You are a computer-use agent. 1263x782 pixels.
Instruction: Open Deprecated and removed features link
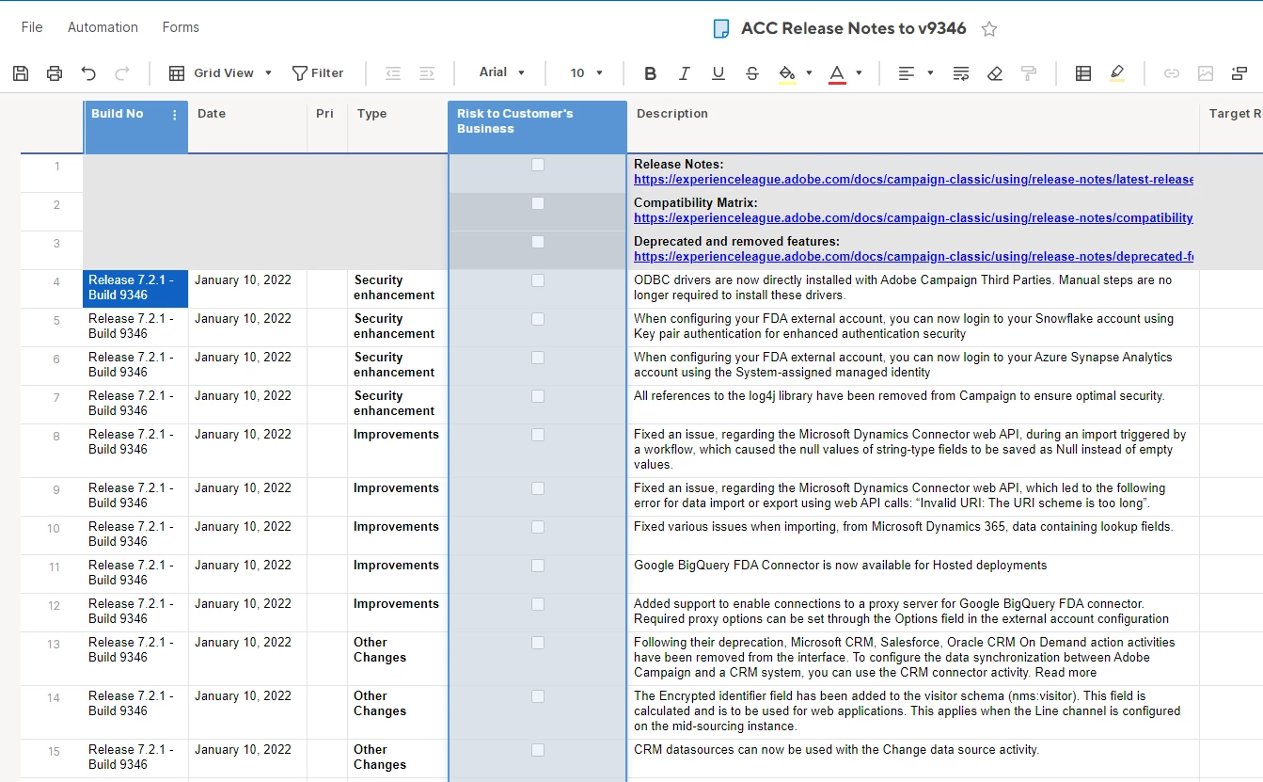point(913,257)
